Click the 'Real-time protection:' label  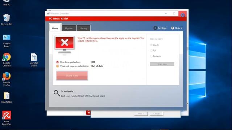pos(70,62)
